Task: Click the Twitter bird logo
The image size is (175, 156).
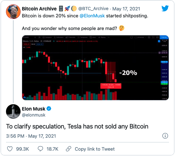Action: click(165, 9)
